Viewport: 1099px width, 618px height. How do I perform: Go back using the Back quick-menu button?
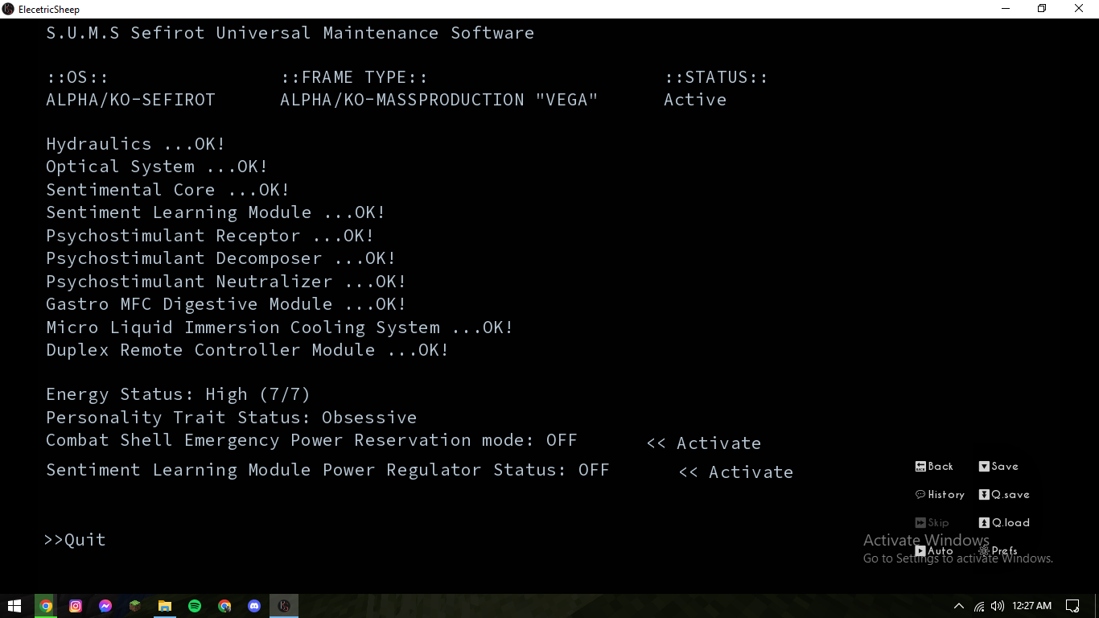coord(934,467)
